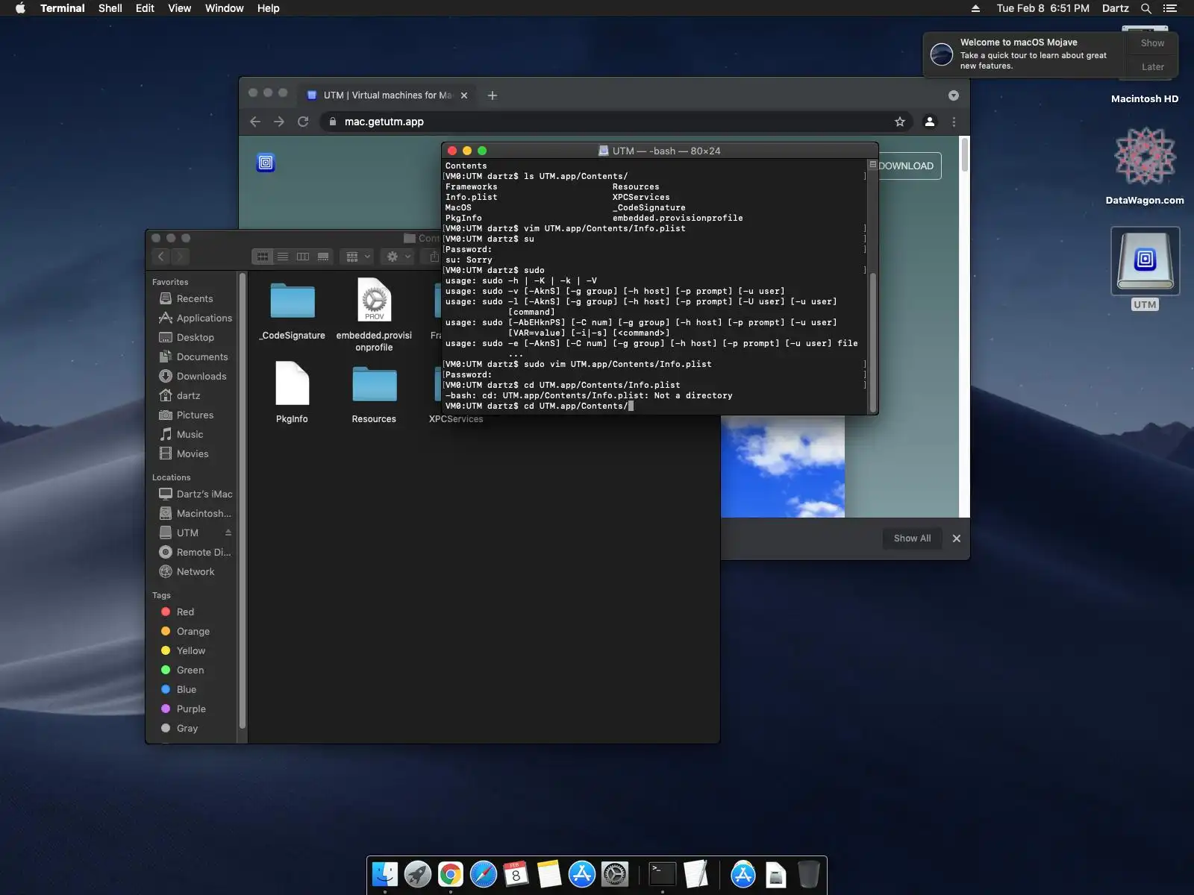Select the _CodeSignature folder in Finder

pyautogui.click(x=293, y=310)
